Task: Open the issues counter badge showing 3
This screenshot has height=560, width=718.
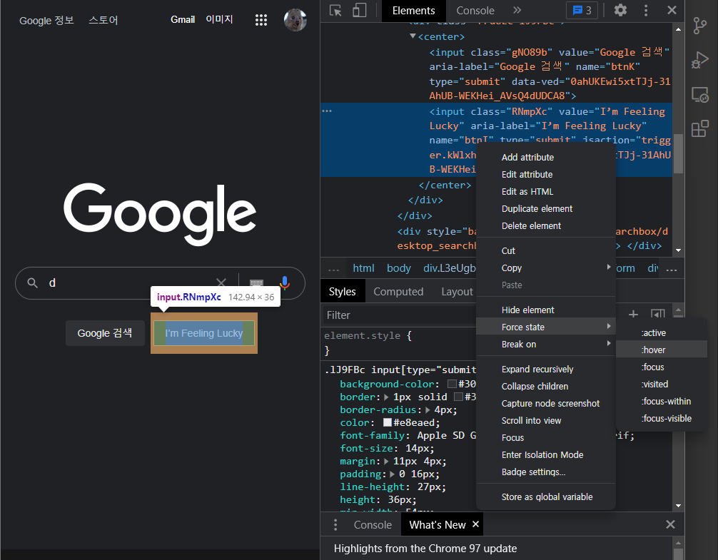Action: (x=582, y=10)
